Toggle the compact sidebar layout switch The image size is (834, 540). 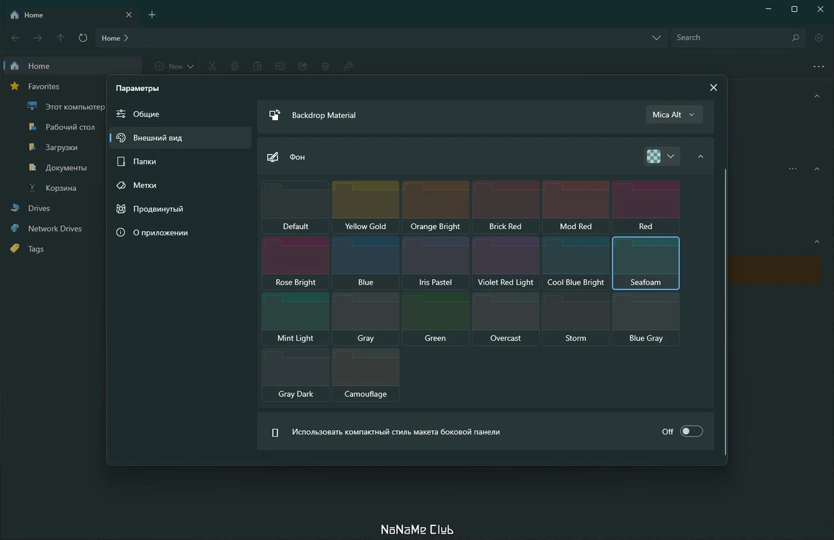click(691, 431)
